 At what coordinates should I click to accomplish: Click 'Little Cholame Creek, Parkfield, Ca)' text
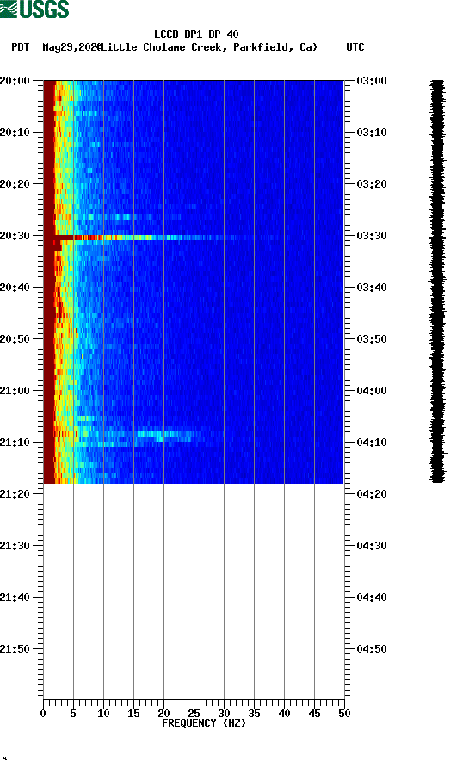tap(208, 47)
